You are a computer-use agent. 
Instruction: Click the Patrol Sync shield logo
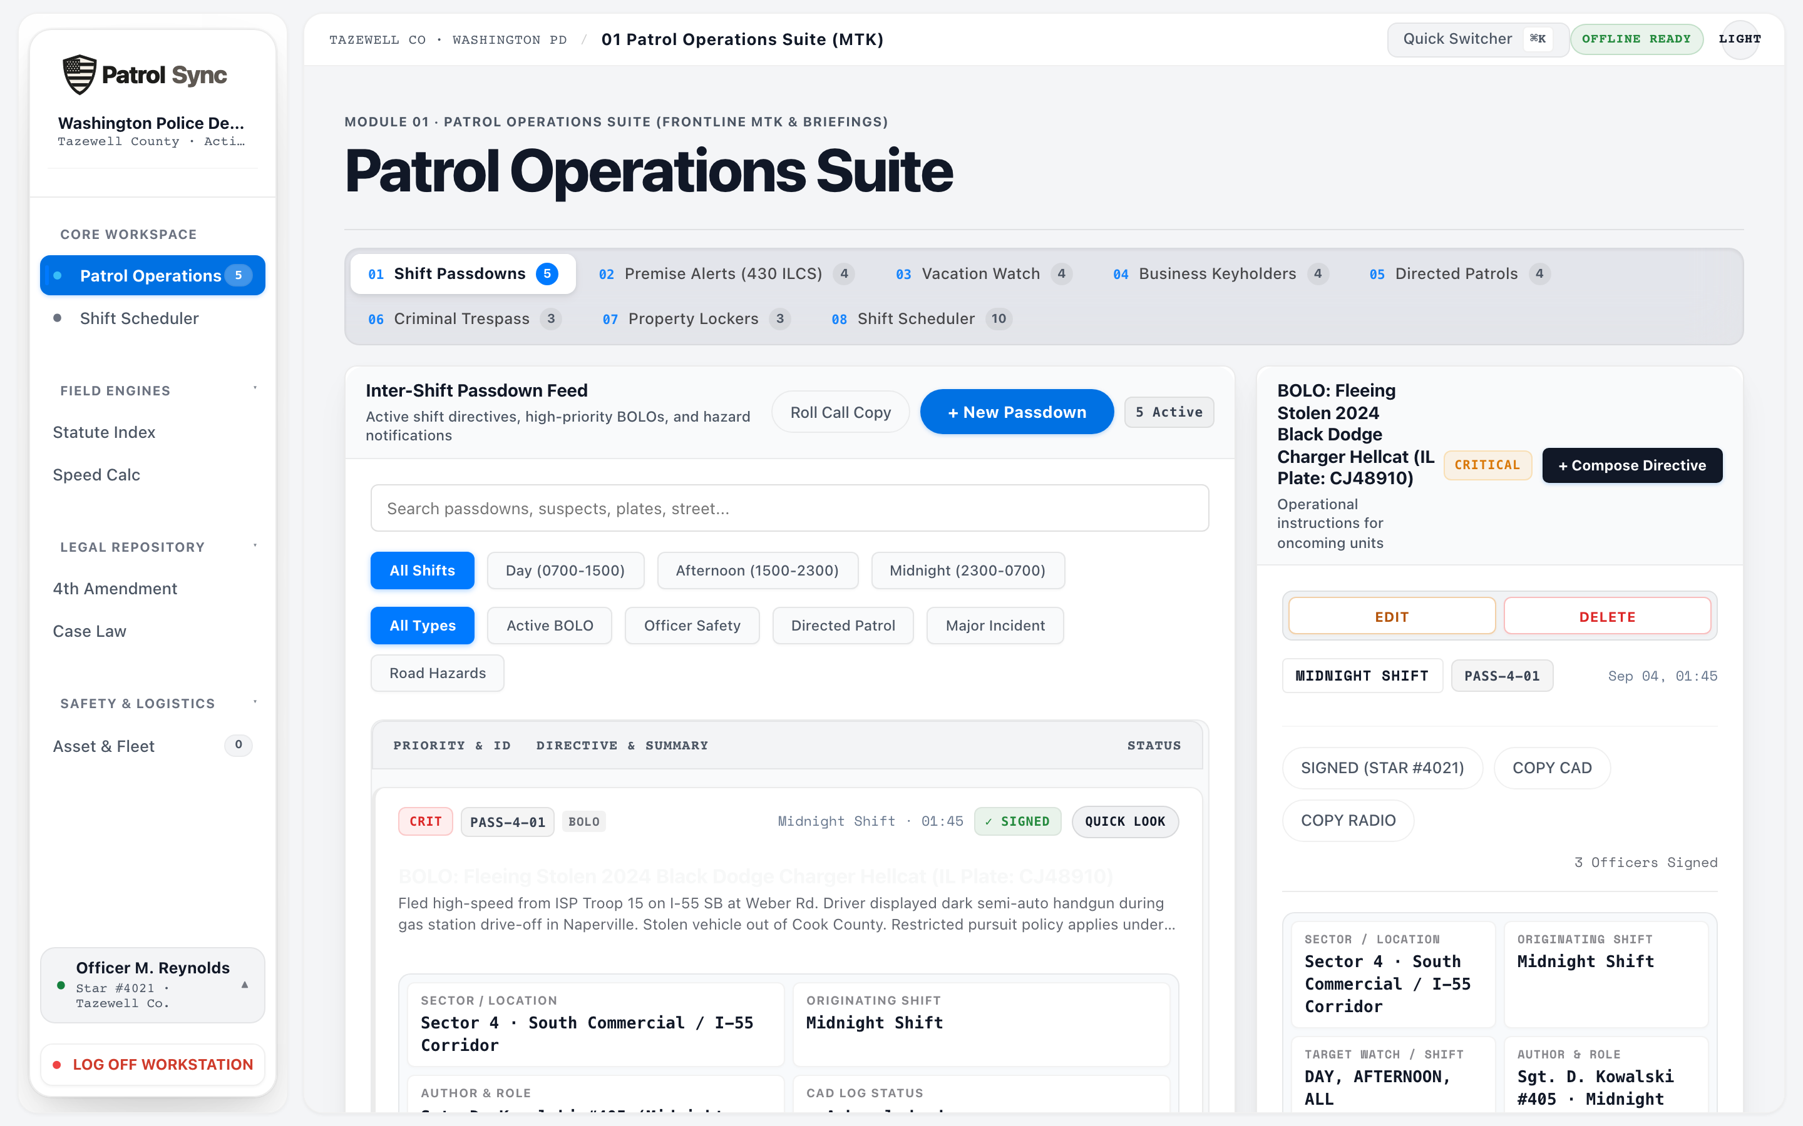click(x=79, y=74)
